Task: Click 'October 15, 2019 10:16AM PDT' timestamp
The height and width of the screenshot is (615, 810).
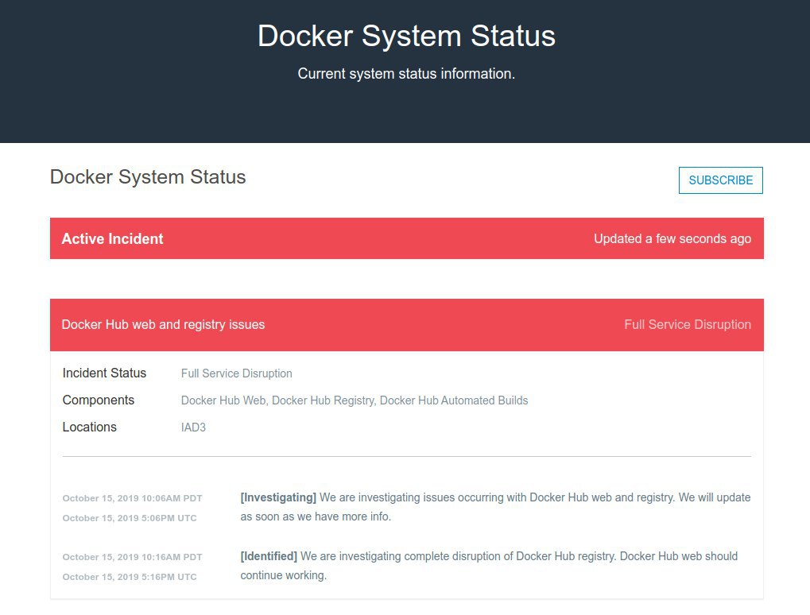Action: [x=132, y=557]
